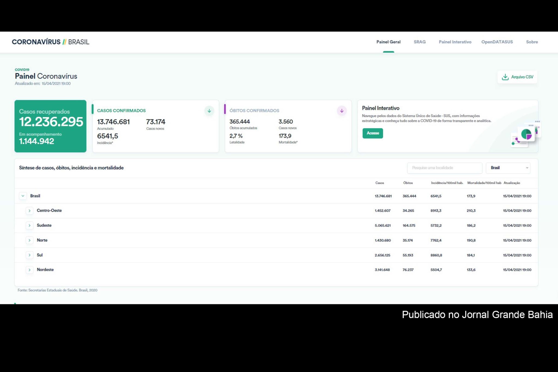Open the pie chart illustration in Painel Interativo
Viewport: 558px width, 372px height.
[x=526, y=134]
